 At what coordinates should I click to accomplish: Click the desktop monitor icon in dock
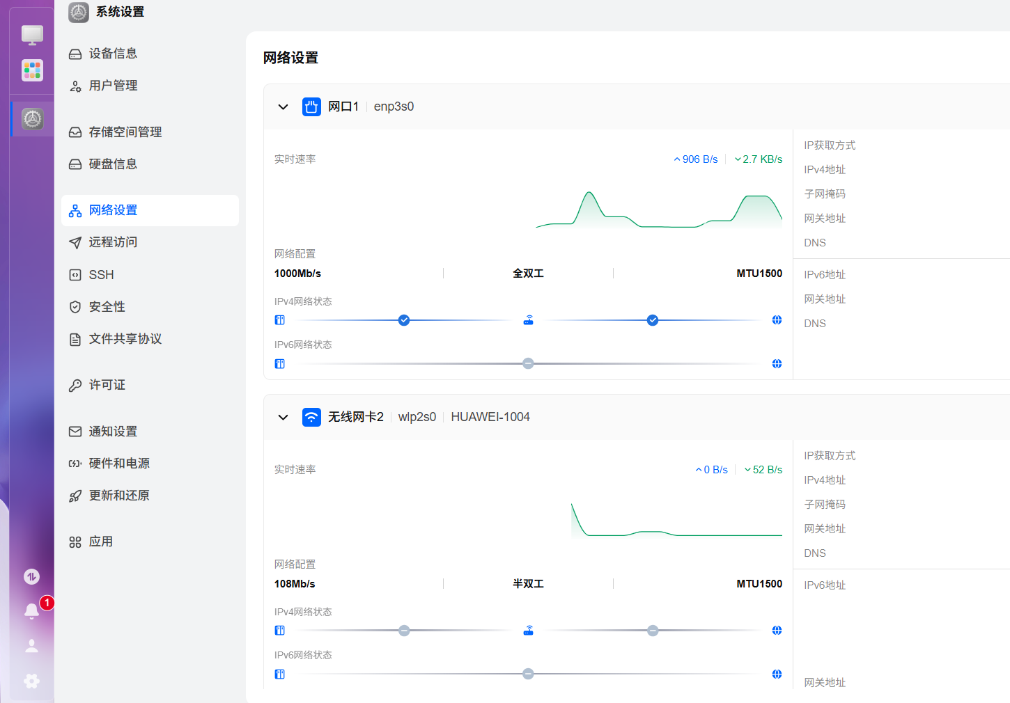tap(32, 35)
